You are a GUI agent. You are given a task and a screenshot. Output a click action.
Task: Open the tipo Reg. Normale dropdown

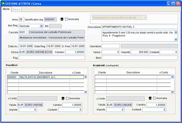click(41, 26)
